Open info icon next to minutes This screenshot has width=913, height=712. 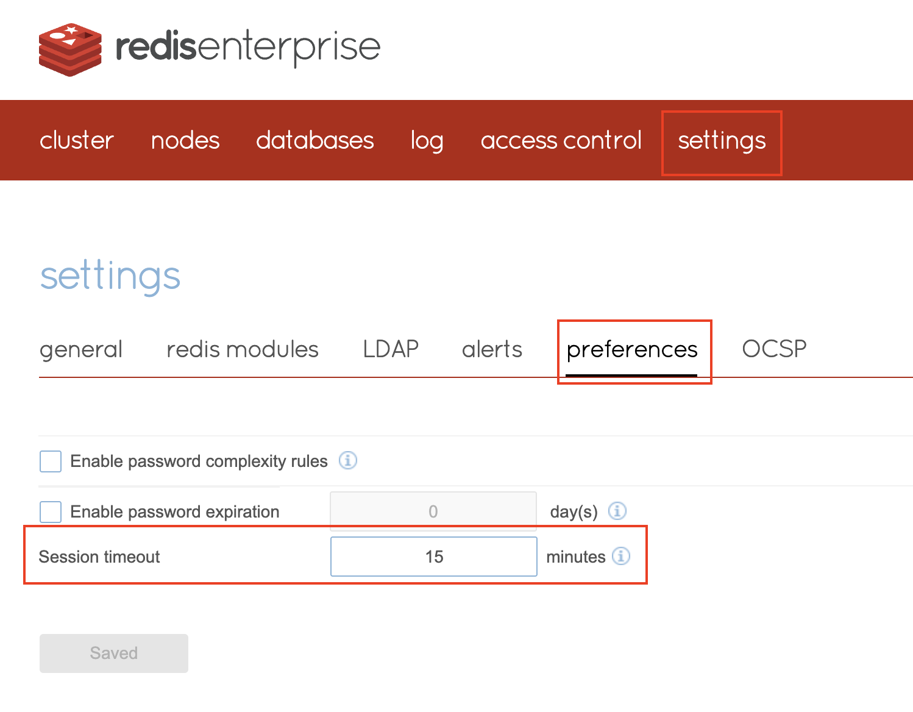[621, 556]
